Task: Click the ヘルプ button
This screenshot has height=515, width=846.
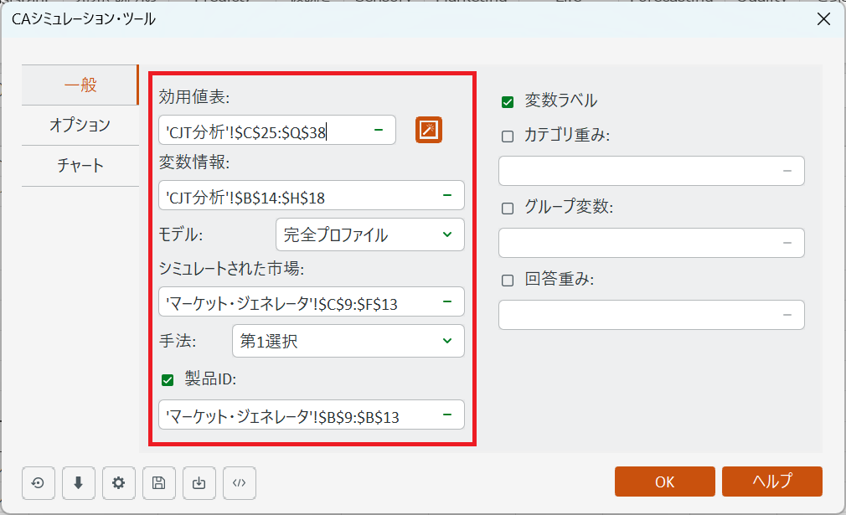Action: coord(771,482)
